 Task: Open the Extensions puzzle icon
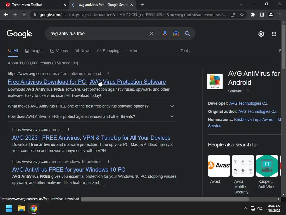pyautogui.click(x=253, y=15)
